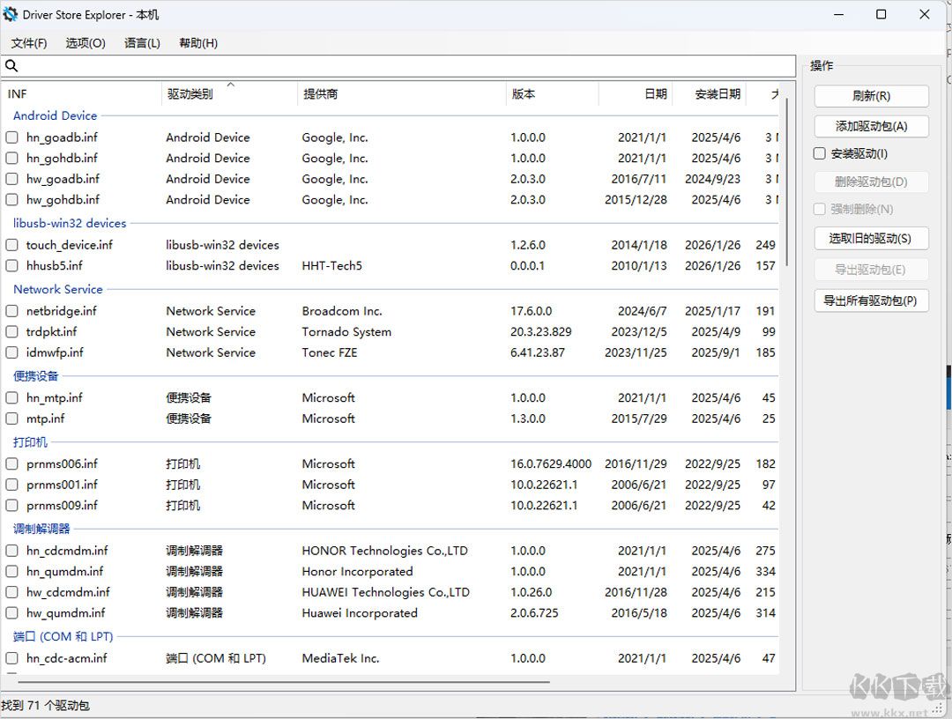The width and height of the screenshot is (952, 719).
Task: Open the 帮助(H) menu
Action: coord(197,42)
